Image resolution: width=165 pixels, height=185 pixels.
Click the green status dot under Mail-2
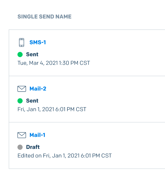point(20,101)
